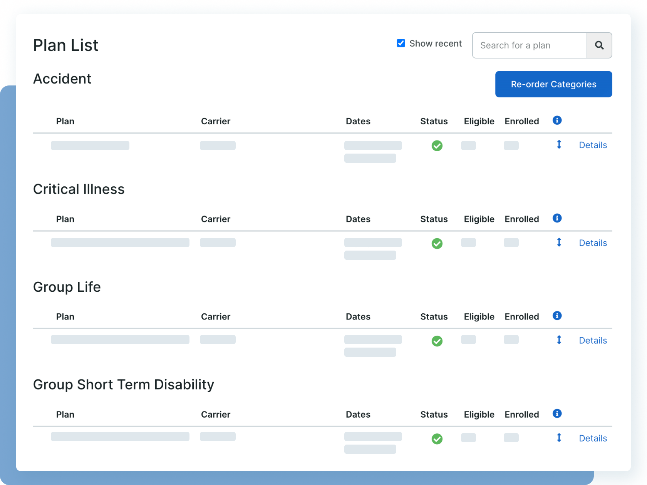Click the reorder arrows icon in the Group Life row

(559, 340)
